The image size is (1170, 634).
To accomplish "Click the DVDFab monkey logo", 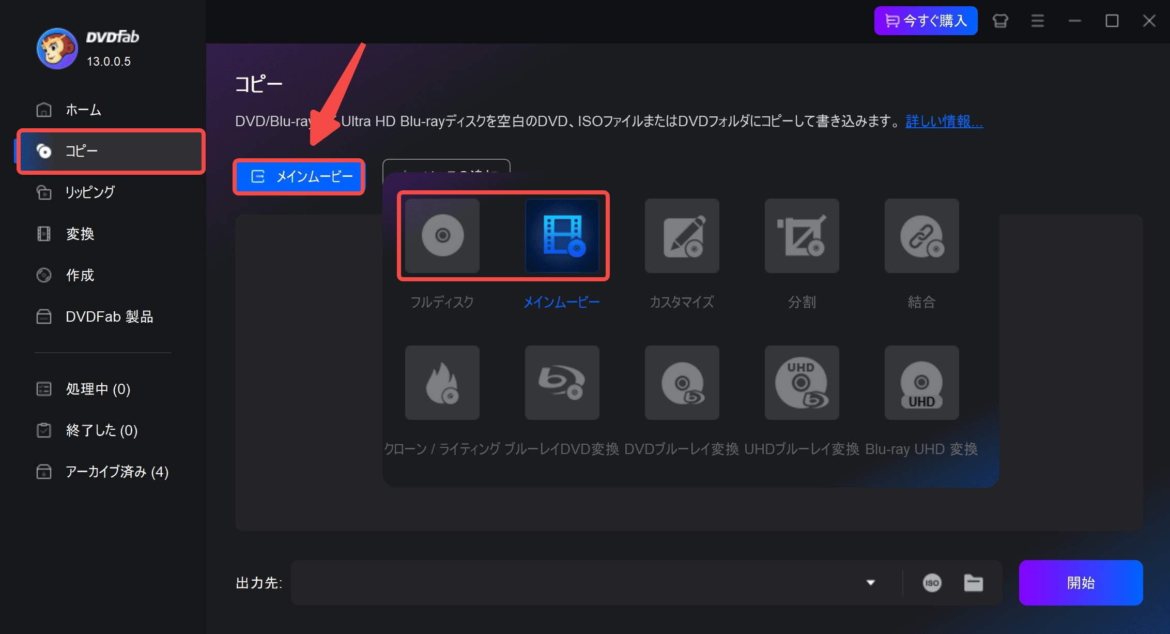I will [x=57, y=49].
